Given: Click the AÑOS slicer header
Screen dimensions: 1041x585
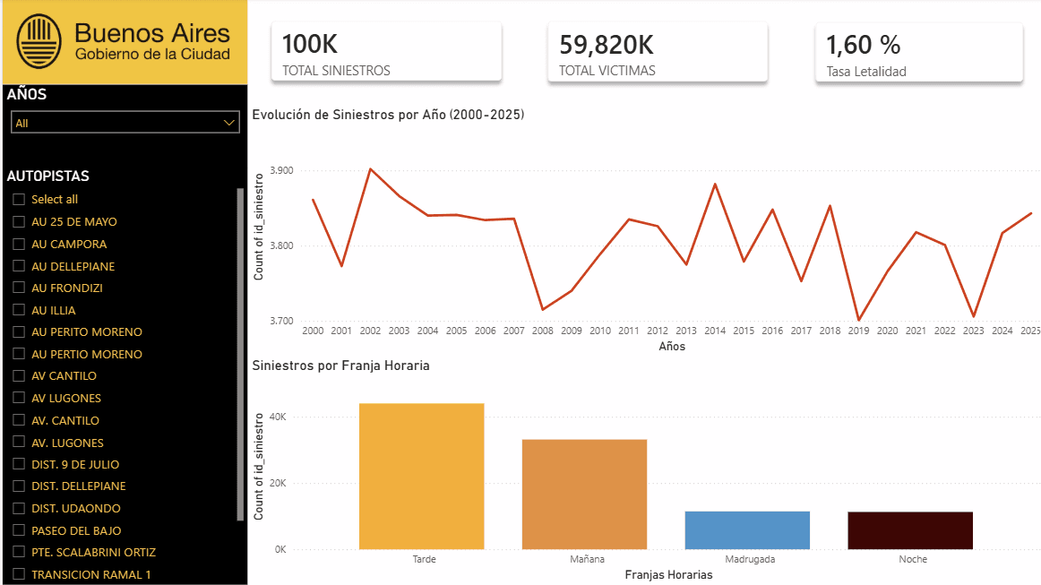Looking at the screenshot, I should 27,94.
